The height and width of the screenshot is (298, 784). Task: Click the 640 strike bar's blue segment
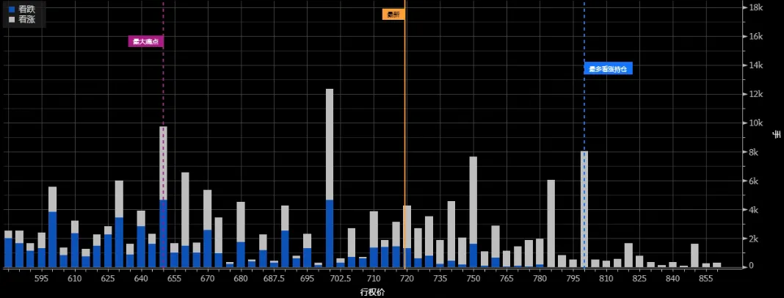(141, 247)
